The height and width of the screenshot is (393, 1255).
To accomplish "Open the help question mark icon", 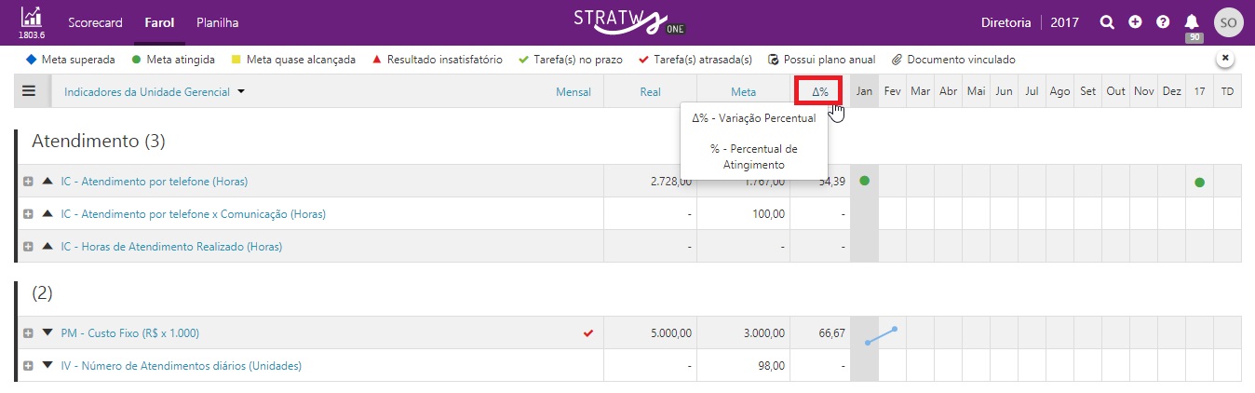I will [x=1163, y=22].
